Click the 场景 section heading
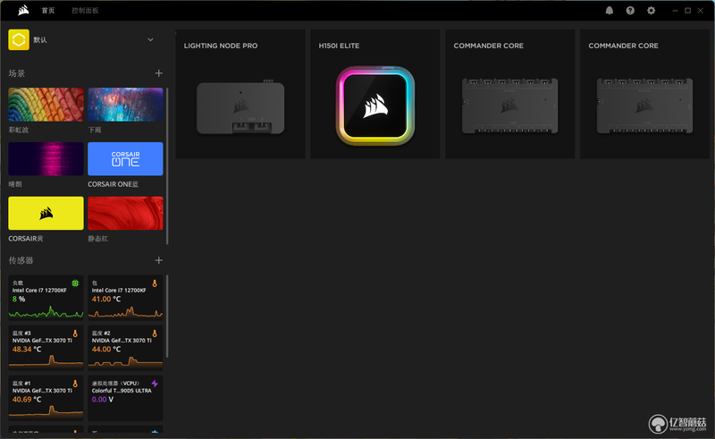 click(17, 73)
